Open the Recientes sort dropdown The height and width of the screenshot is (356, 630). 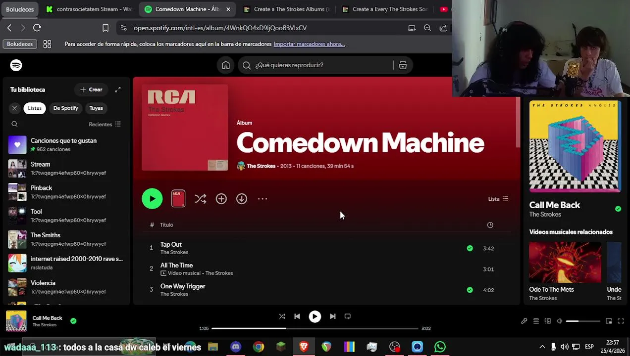click(105, 124)
